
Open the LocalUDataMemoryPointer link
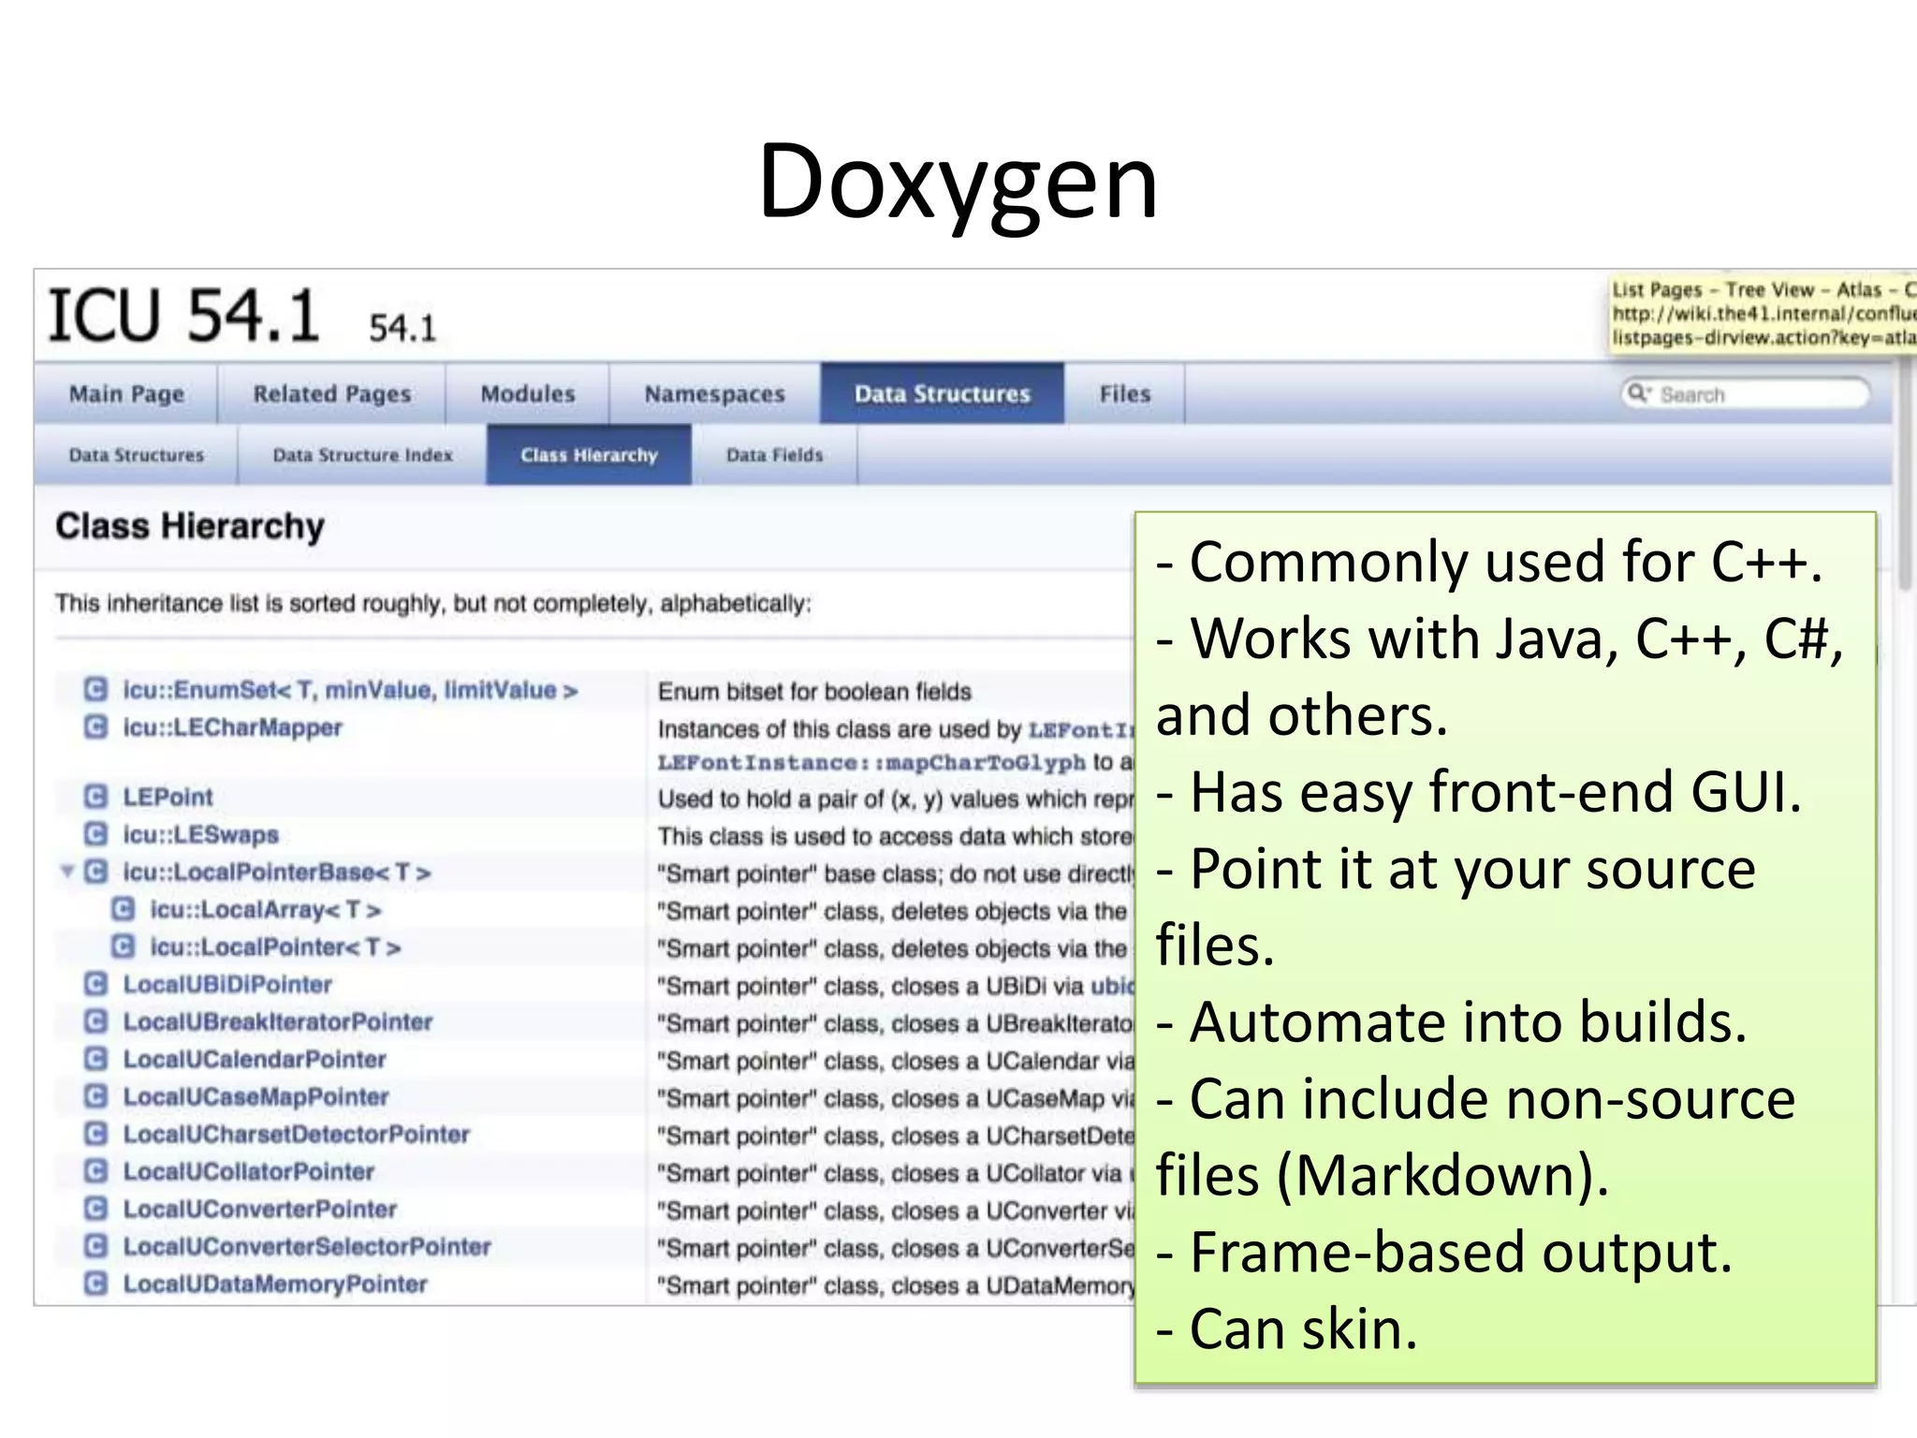[275, 1284]
